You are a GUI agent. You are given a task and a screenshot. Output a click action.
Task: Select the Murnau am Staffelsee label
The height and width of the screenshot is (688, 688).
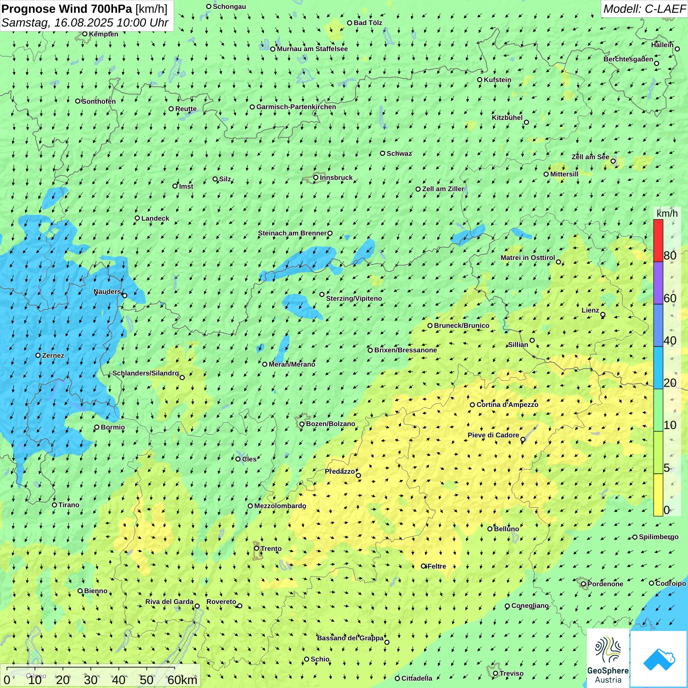point(312,49)
